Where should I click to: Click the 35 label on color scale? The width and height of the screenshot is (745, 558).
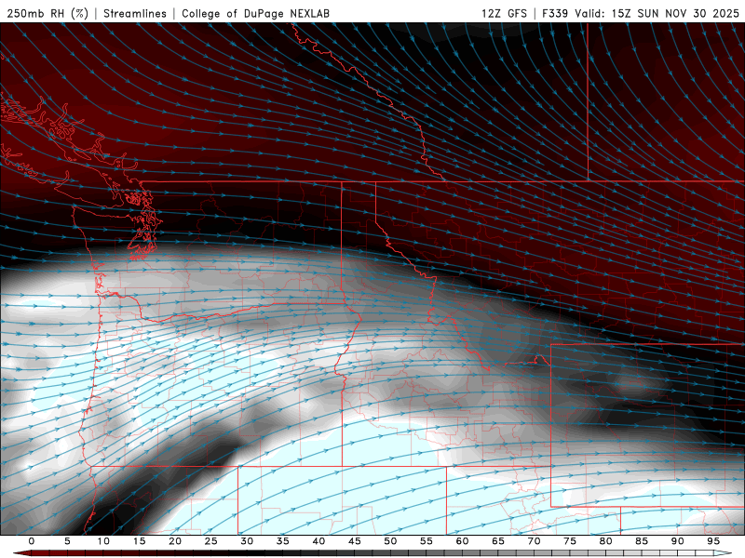click(x=283, y=541)
